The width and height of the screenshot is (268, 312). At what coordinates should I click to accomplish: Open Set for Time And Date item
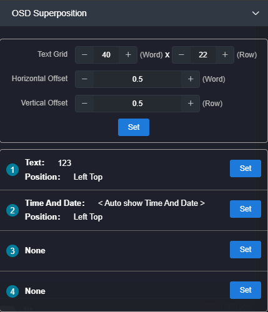(x=246, y=209)
